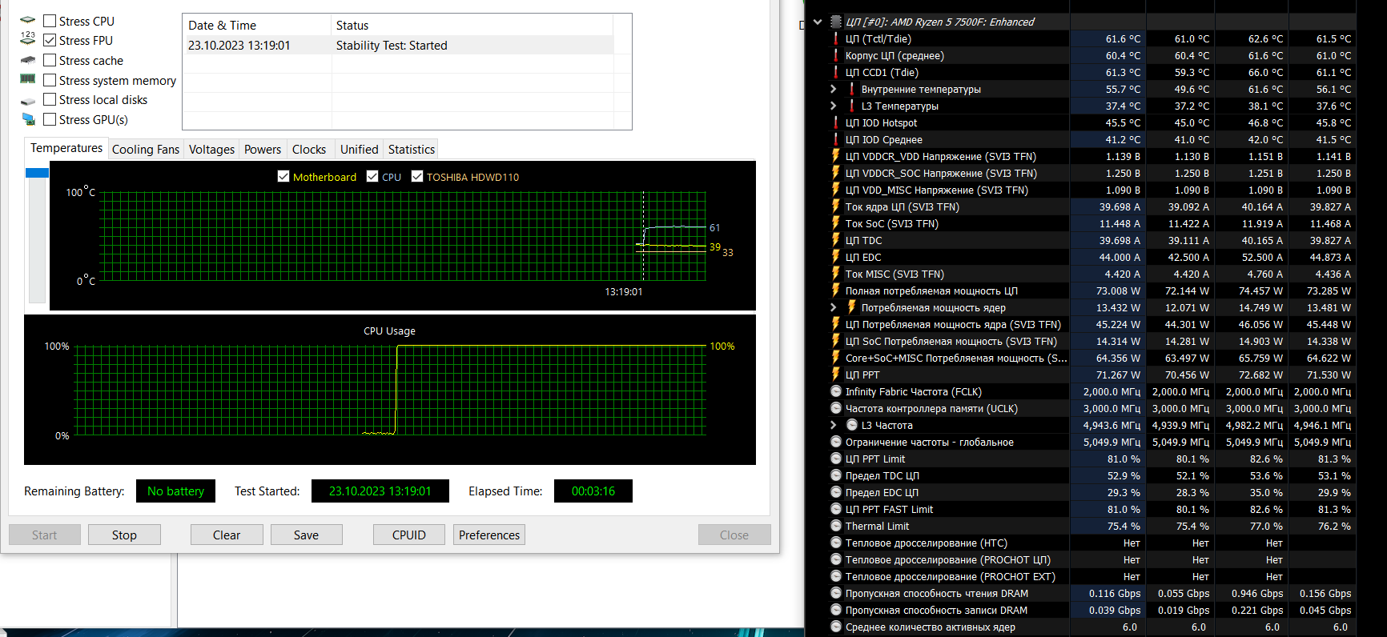
Task: Open the Unified tab
Action: pos(359,150)
